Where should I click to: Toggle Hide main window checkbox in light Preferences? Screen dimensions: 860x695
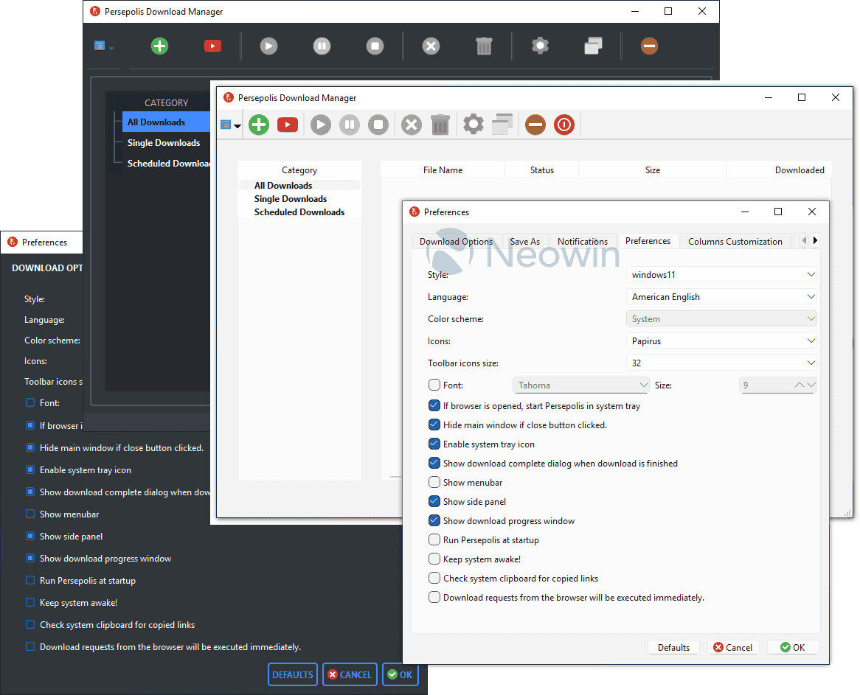pyautogui.click(x=434, y=425)
